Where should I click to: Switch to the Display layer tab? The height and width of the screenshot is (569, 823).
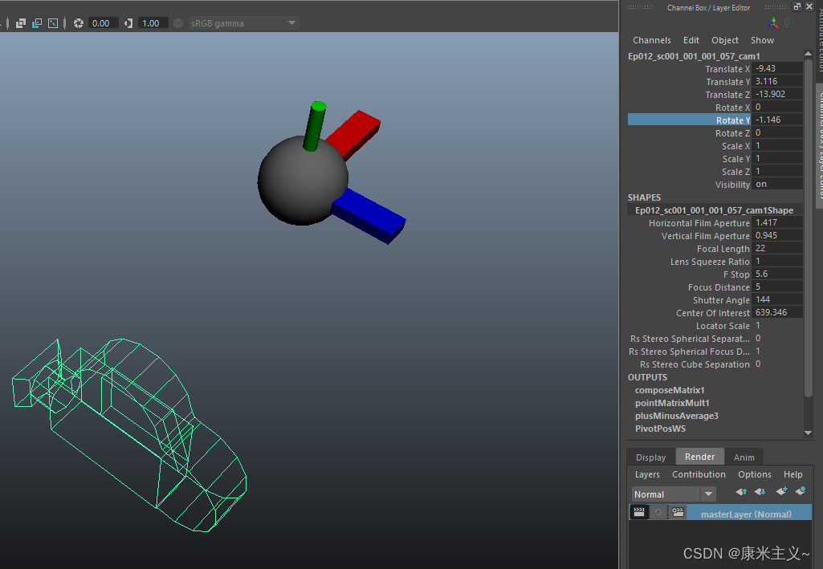(x=651, y=457)
